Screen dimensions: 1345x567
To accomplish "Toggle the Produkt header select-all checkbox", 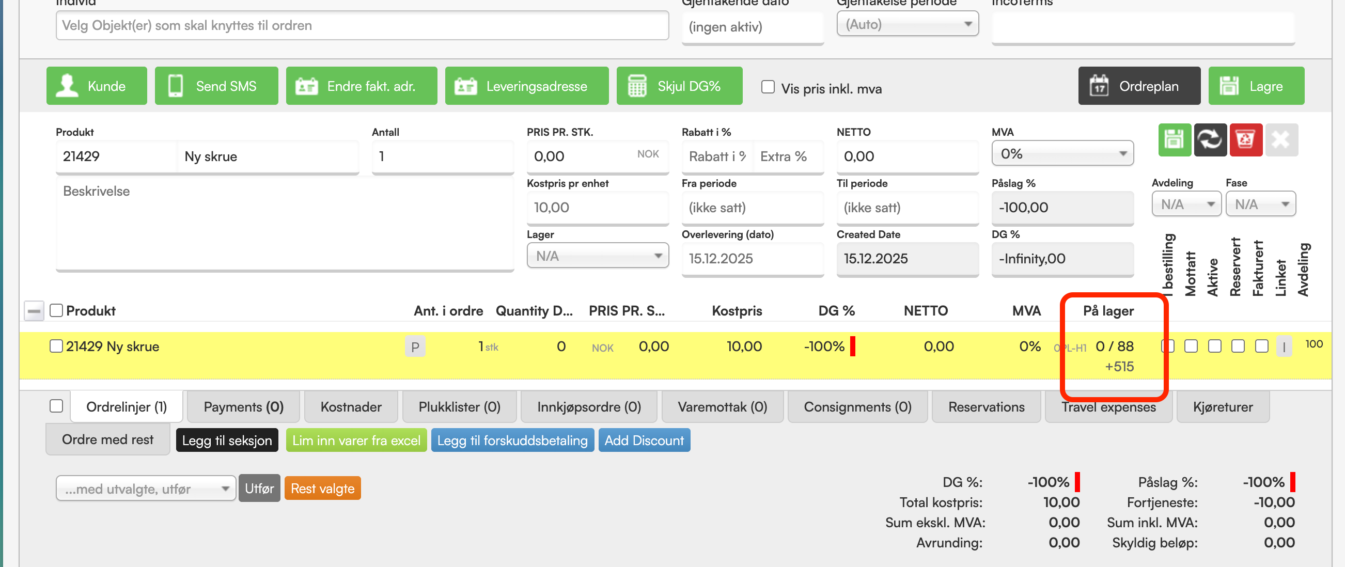I will pos(56,311).
